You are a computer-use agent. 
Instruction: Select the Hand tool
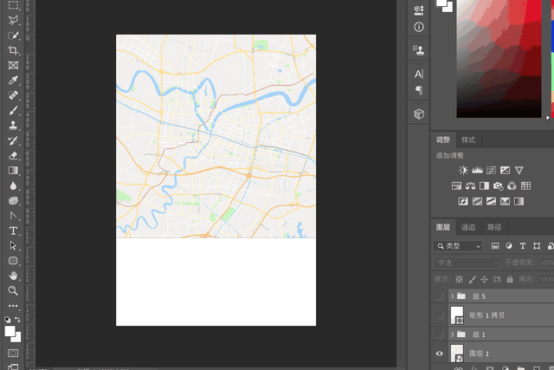coord(13,276)
